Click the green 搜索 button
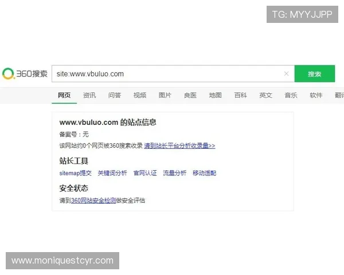Viewport: 344px width, 275px height. 315,74
